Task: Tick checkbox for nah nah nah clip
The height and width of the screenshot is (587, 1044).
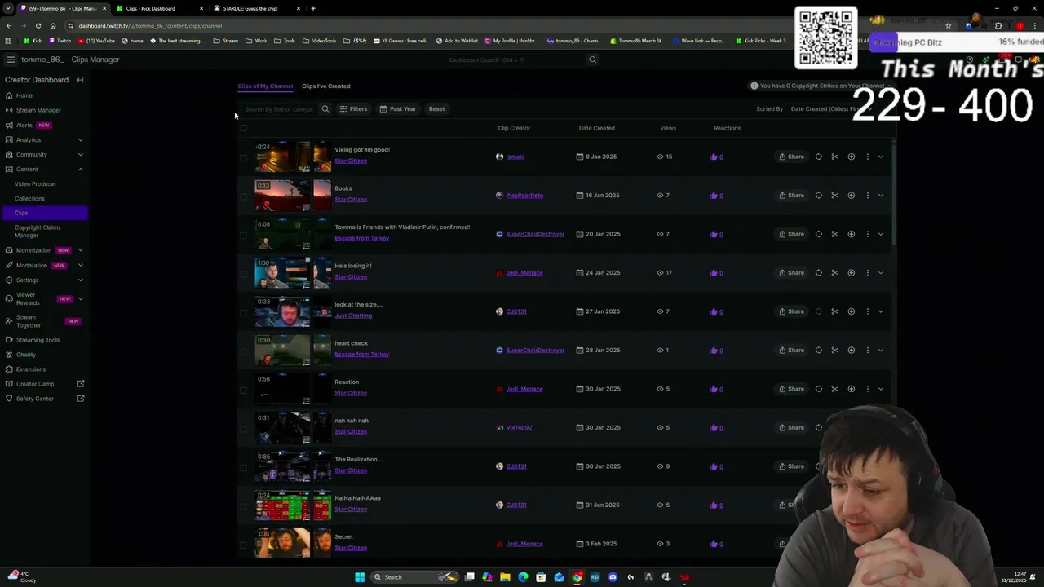Action: click(x=243, y=429)
